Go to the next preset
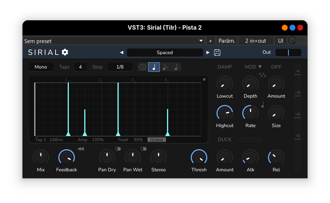The image size is (330, 203). (x=208, y=52)
